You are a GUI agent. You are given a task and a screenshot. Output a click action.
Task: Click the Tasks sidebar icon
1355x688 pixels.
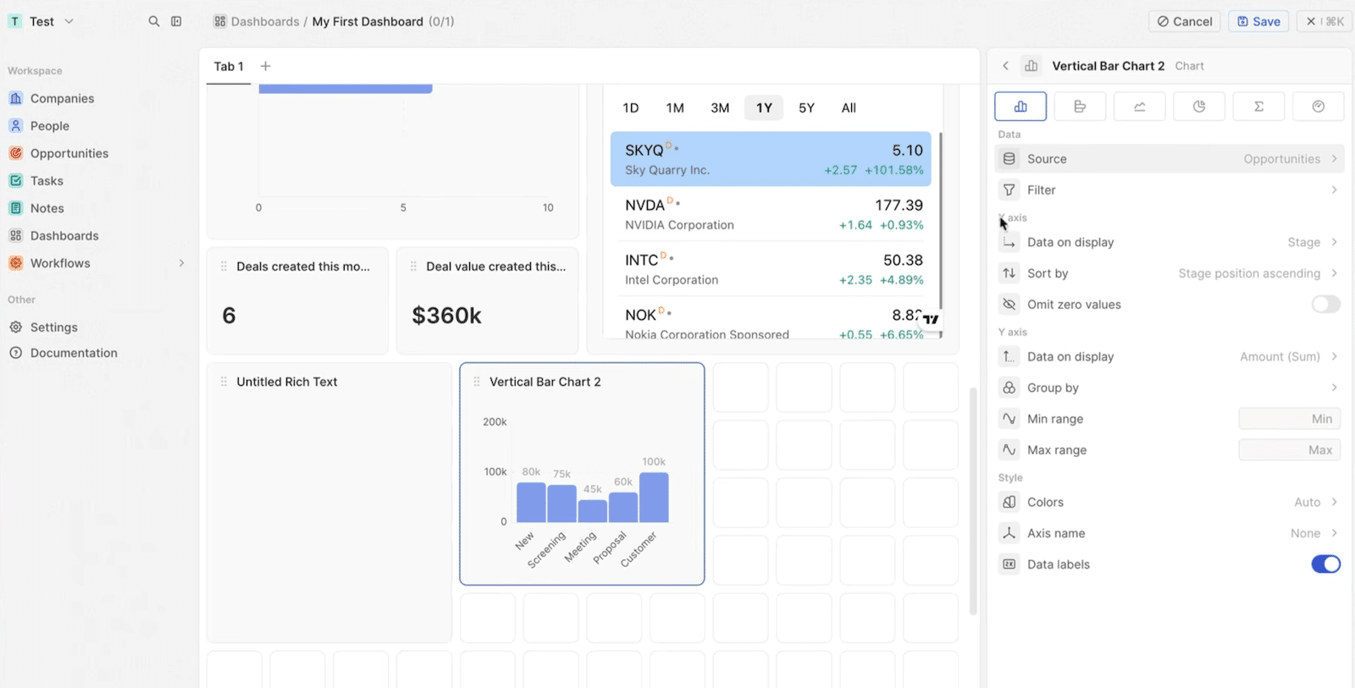[15, 180]
